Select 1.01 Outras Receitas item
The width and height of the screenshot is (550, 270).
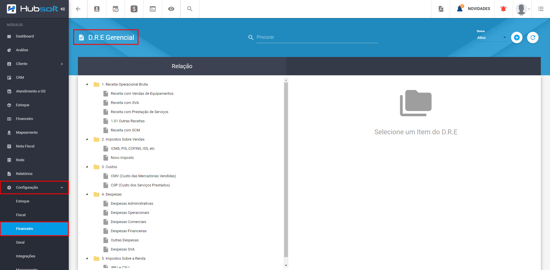coord(128,121)
